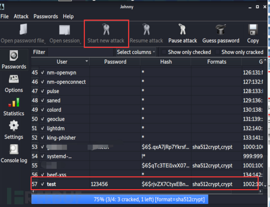Pause the running attack
270x207 pixels.
[x=182, y=29]
